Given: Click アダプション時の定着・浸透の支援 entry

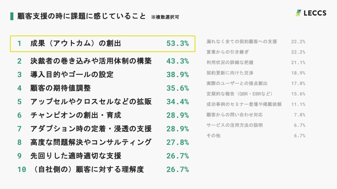Looking at the screenshot, I should click(91, 129).
